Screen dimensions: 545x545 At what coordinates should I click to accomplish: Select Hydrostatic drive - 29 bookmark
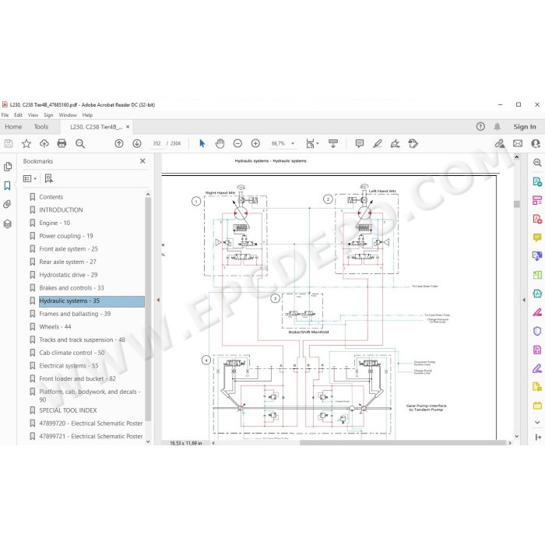69,275
